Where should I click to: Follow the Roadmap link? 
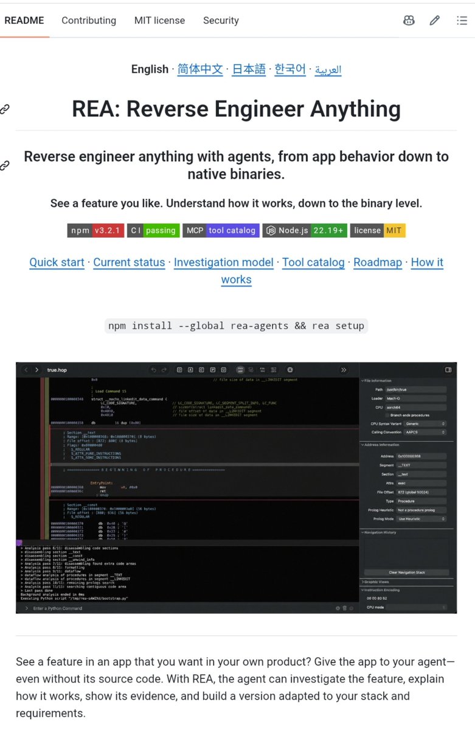point(378,262)
